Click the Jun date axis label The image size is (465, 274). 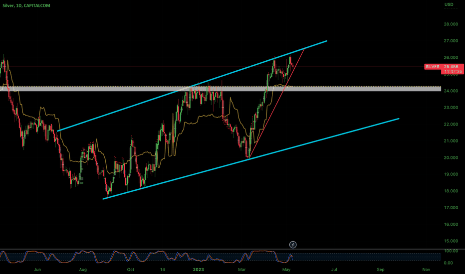[x=37, y=270]
